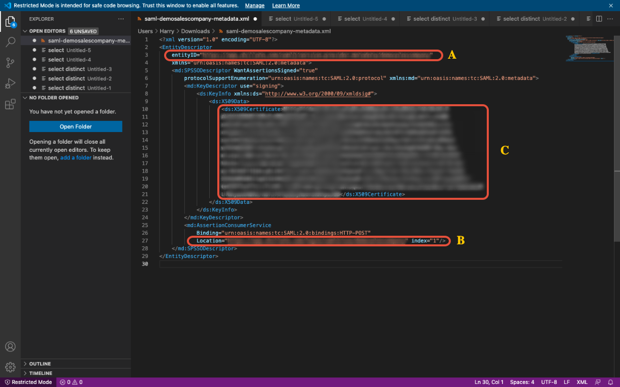Change language mode XML in status bar
Viewport: 620px width, 387px height.
point(582,382)
